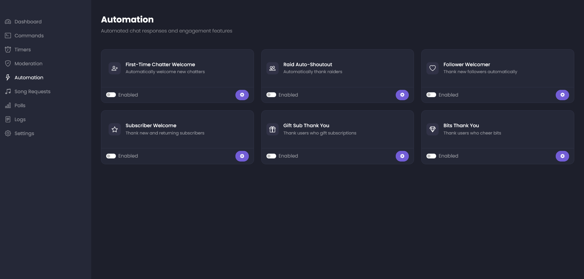Enable the Subscriber Welcome toggle
The height and width of the screenshot is (279, 584).
tap(111, 156)
